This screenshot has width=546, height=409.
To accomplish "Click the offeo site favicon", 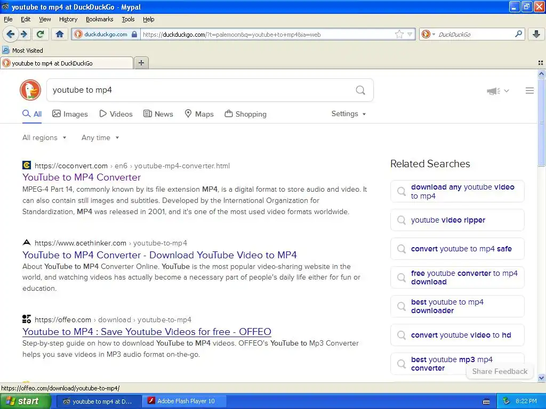I will click(x=27, y=319).
